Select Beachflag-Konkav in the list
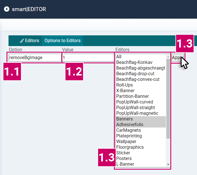Screen dimensions: 197x175 (x=141, y=62)
